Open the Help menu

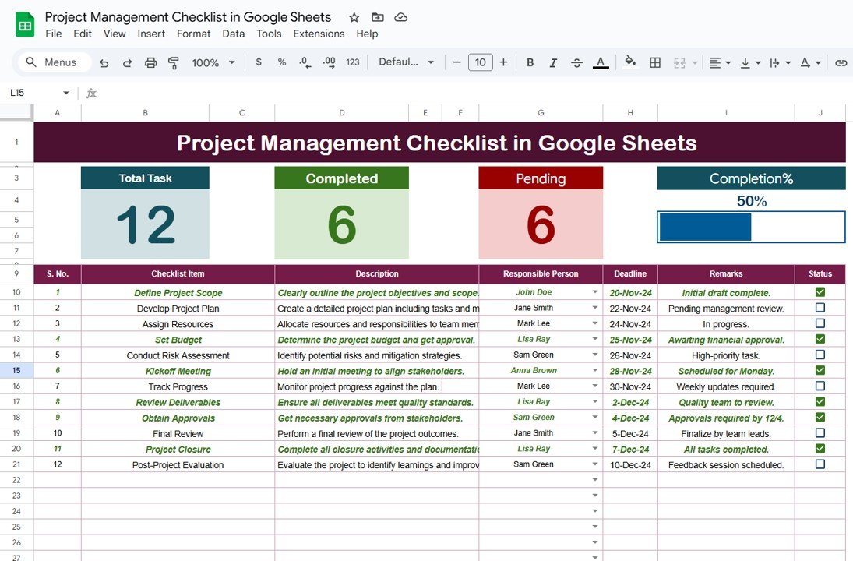[x=367, y=34]
